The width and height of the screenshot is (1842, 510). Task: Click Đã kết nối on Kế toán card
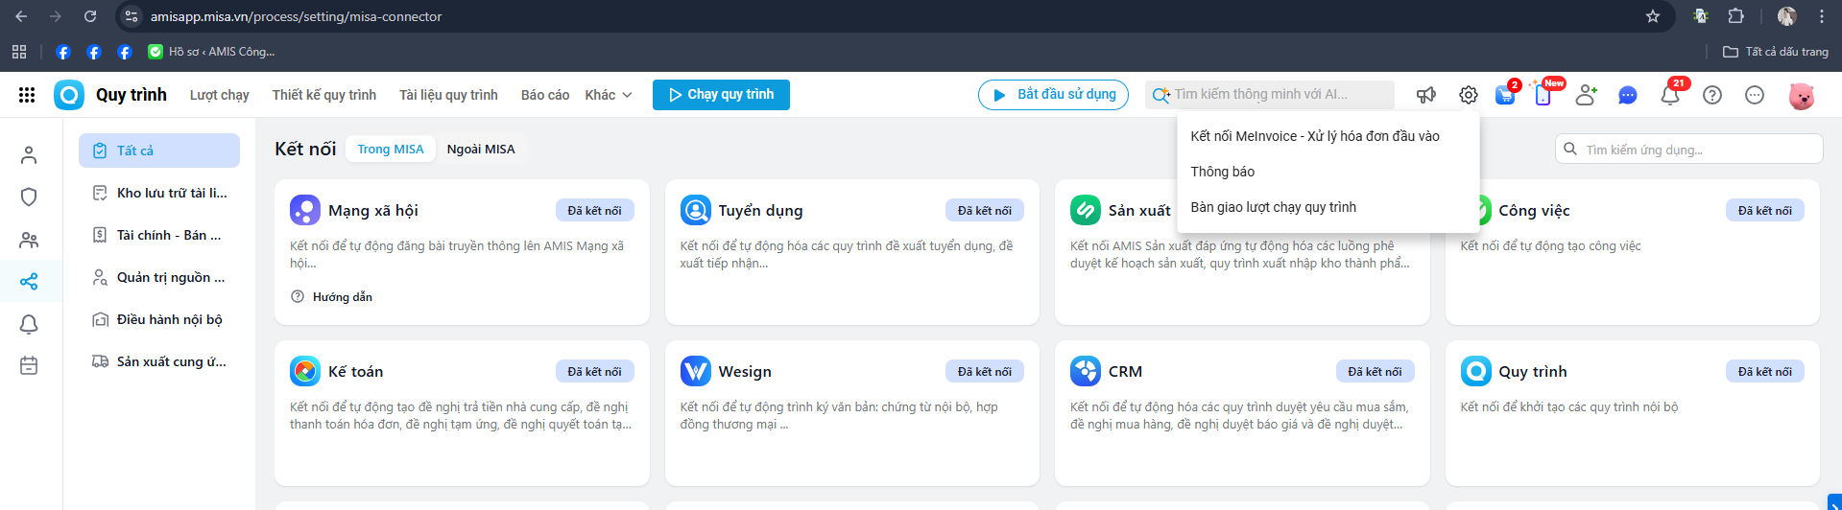594,372
